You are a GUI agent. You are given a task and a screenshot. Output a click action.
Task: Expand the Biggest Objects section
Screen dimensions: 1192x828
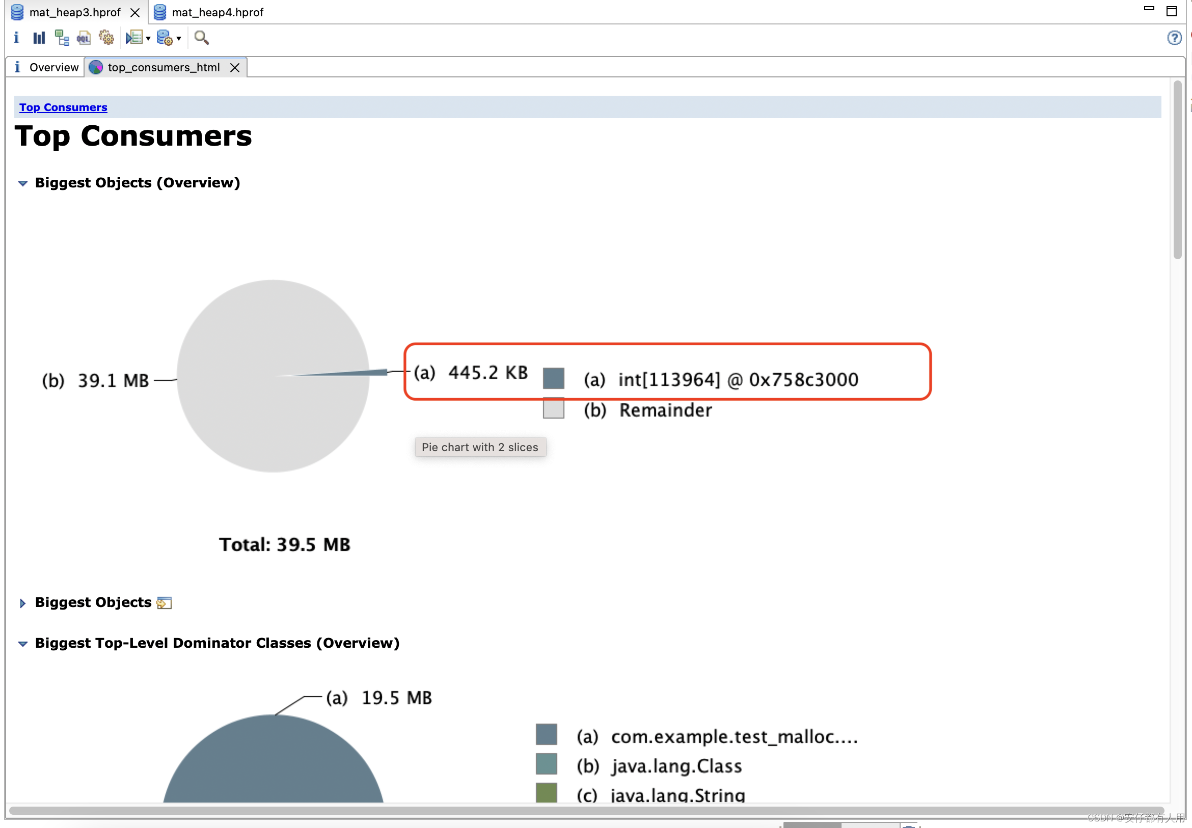coord(23,602)
